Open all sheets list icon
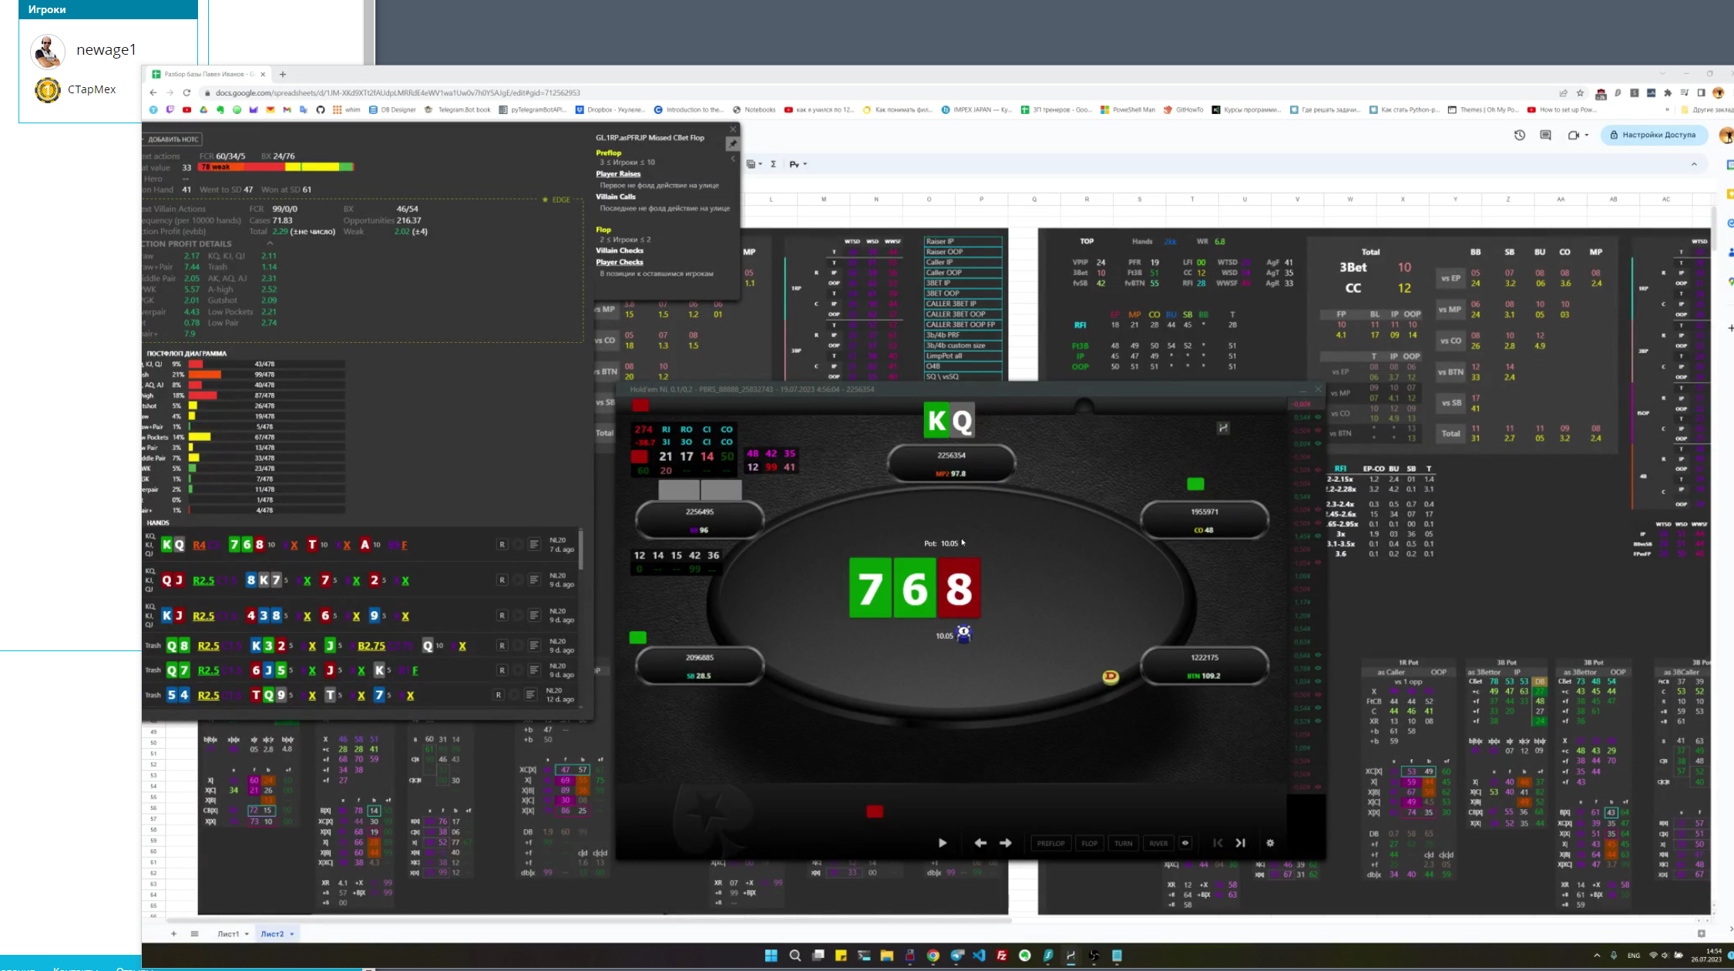1734x971 pixels. (x=194, y=934)
